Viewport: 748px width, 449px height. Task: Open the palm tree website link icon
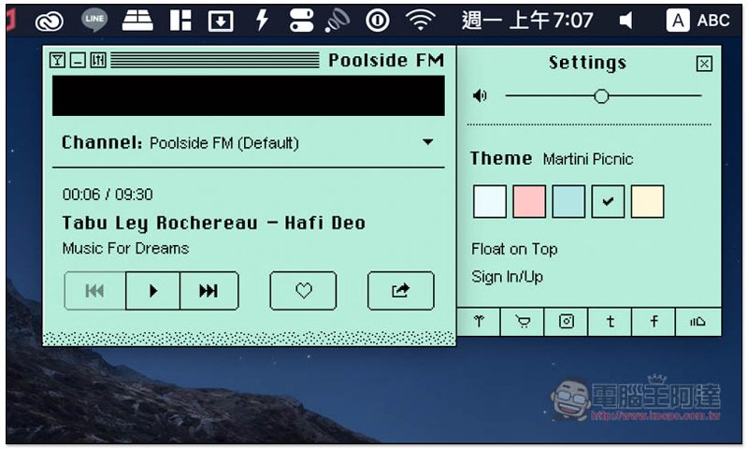pos(479,322)
